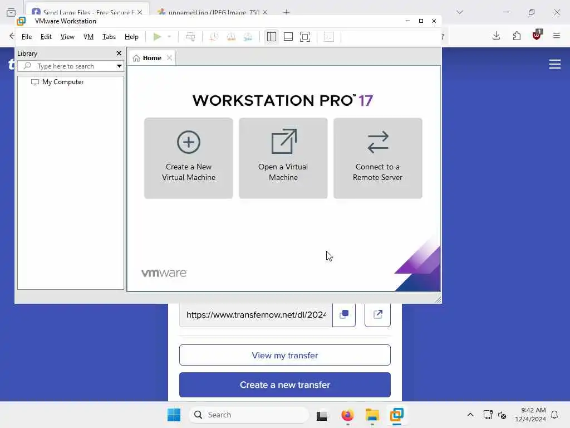Click Create a new transfer button
This screenshot has width=570, height=428.
pyautogui.click(x=285, y=385)
